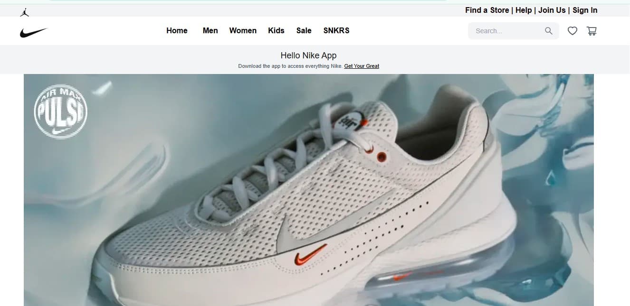The image size is (630, 306).
Task: Open the Women menu
Action: pyautogui.click(x=243, y=30)
